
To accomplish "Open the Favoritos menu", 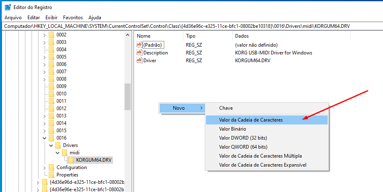I will point(73,18).
